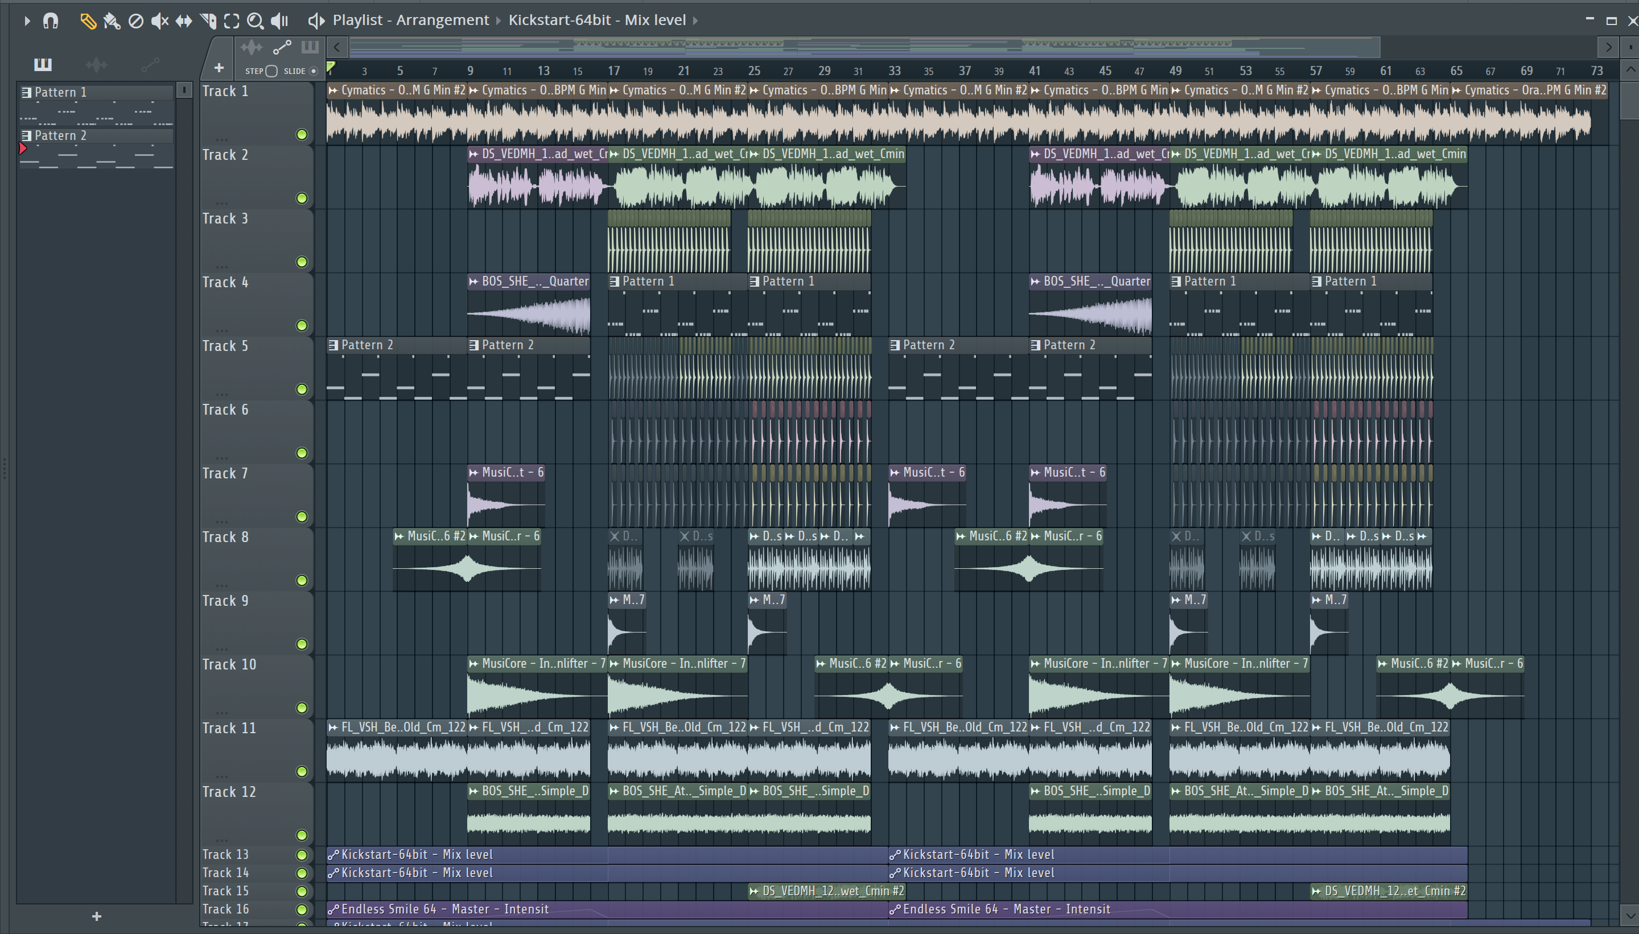The image size is (1639, 934).
Task: Show automation clips in picker filter
Action: click(x=150, y=64)
